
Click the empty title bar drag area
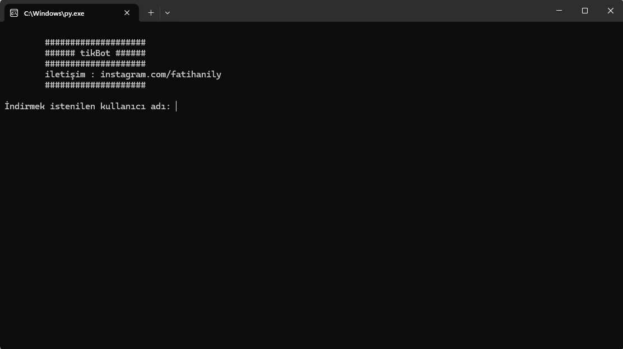click(x=359, y=11)
